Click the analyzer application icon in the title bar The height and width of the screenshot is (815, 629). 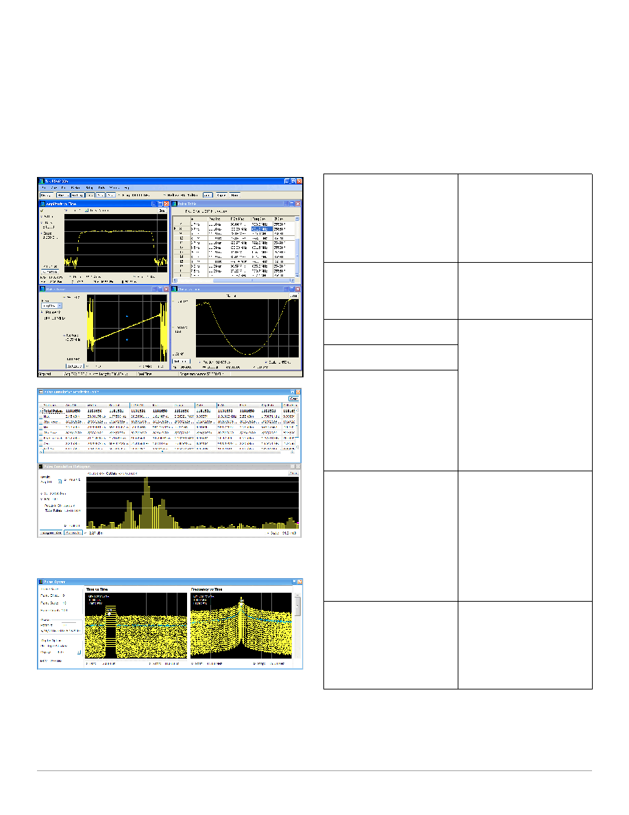click(42, 181)
